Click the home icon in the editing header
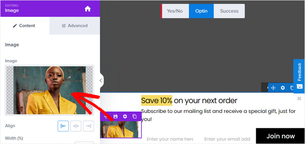 (87, 9)
